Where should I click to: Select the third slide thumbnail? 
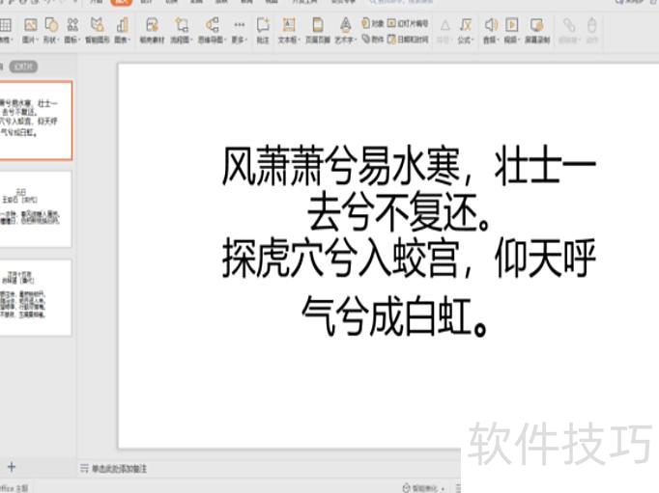point(36,297)
